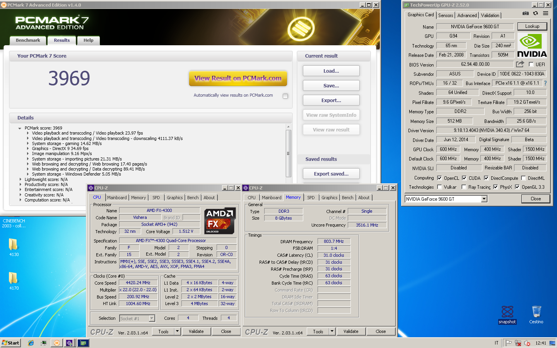Screen dimensions: 557x348
Task: Click View Result on PCMark.com button
Action: 238,78
